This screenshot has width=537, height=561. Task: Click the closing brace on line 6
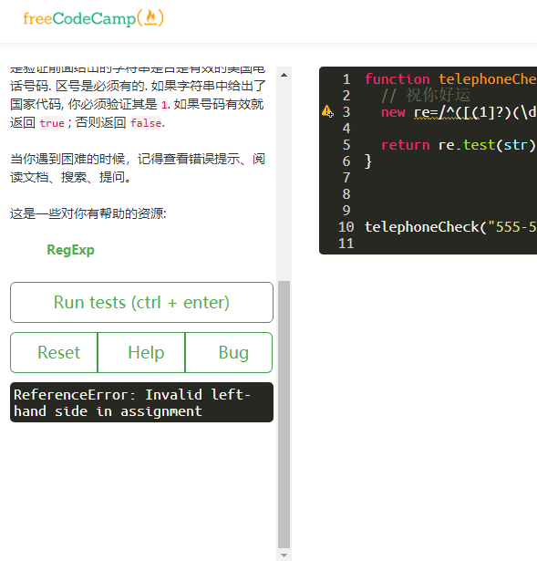[x=368, y=161]
